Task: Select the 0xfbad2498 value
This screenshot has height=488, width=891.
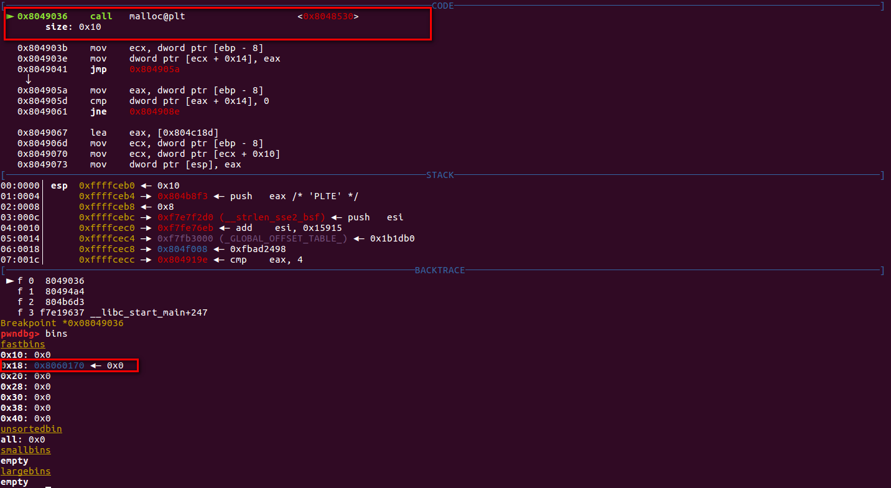Action: click(258, 249)
